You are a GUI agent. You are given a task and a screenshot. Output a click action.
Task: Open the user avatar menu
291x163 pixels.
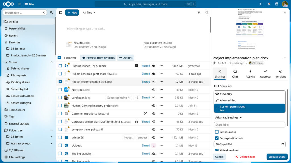click(x=285, y=4)
